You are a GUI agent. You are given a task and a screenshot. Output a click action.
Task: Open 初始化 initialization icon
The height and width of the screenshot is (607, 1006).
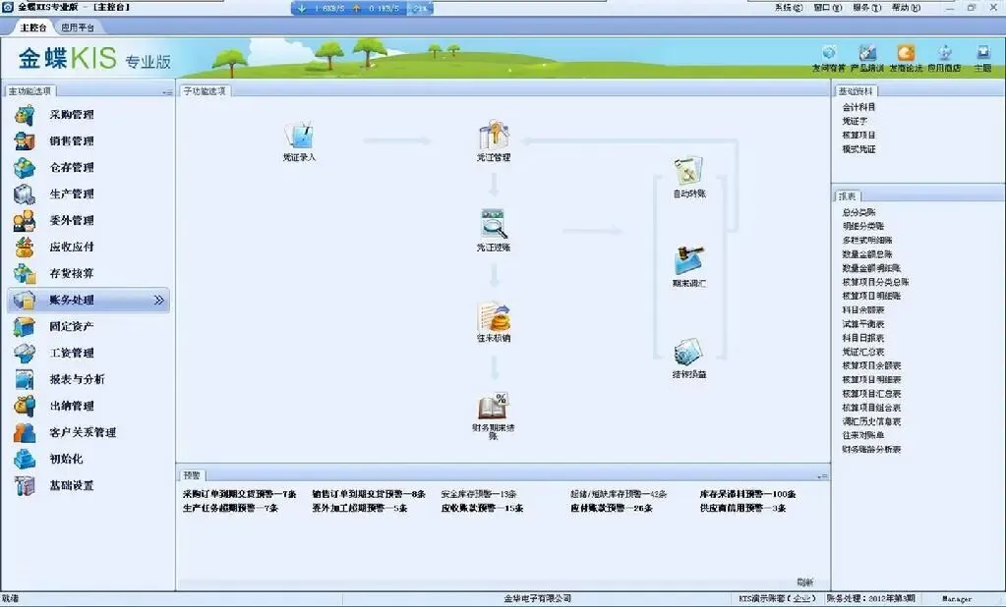25,459
